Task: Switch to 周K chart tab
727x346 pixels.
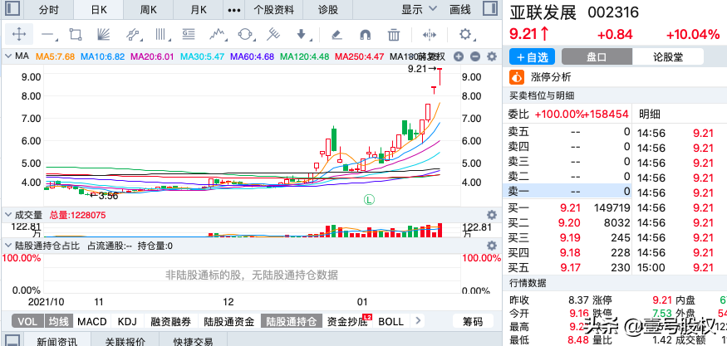Action: click(x=149, y=9)
